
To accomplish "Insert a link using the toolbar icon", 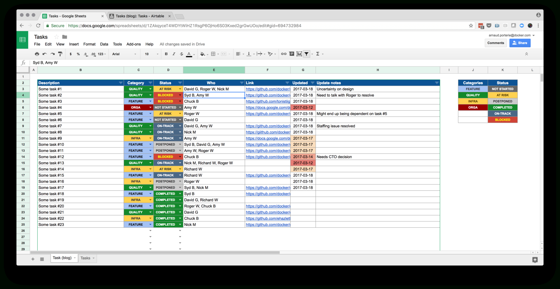I will [283, 54].
